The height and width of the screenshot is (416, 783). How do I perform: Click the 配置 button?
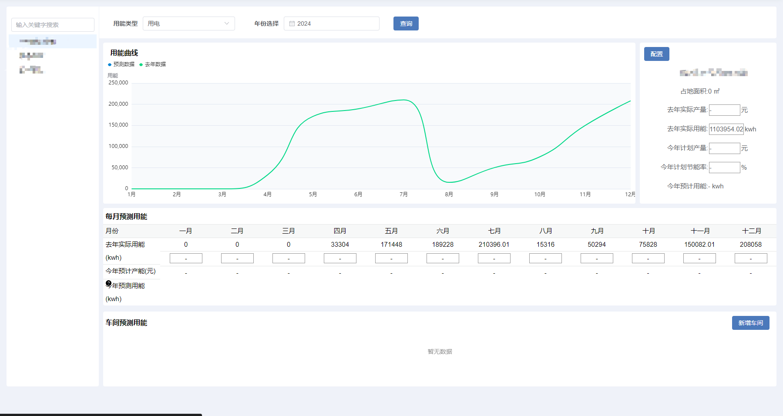pos(657,54)
